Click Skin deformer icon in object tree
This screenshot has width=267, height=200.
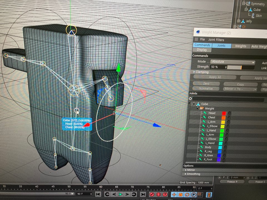[x=253, y=16]
